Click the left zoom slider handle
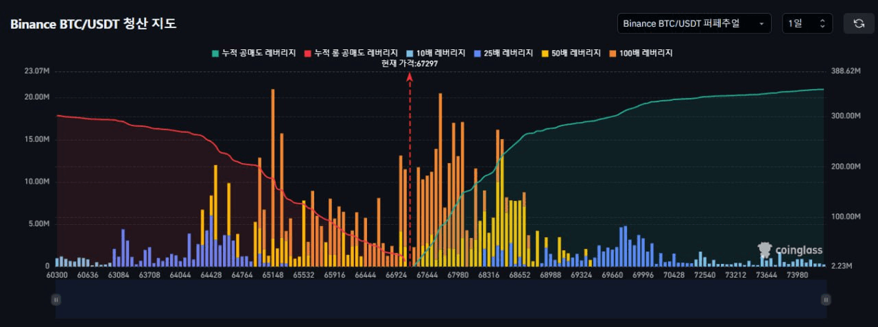The image size is (878, 327). coord(56,300)
